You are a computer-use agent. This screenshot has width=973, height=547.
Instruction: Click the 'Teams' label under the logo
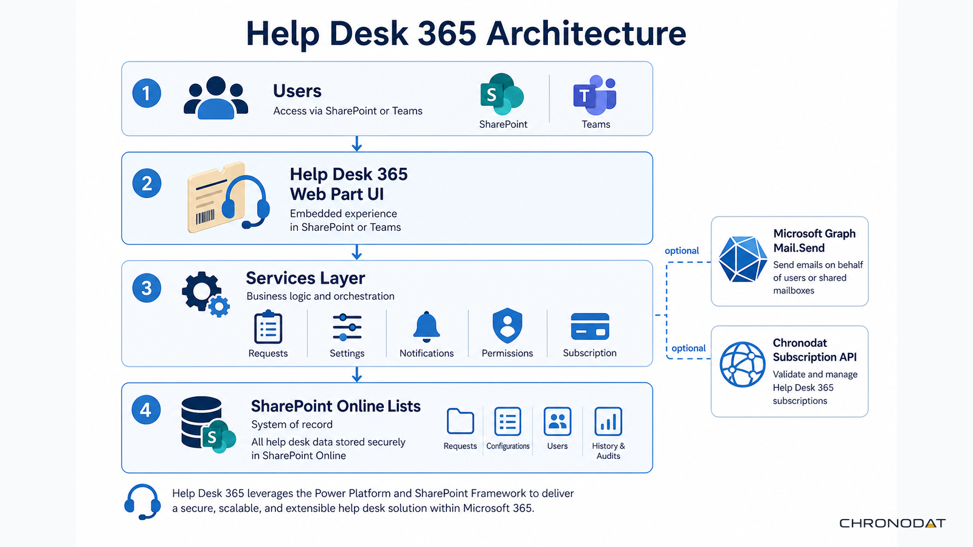click(x=596, y=124)
